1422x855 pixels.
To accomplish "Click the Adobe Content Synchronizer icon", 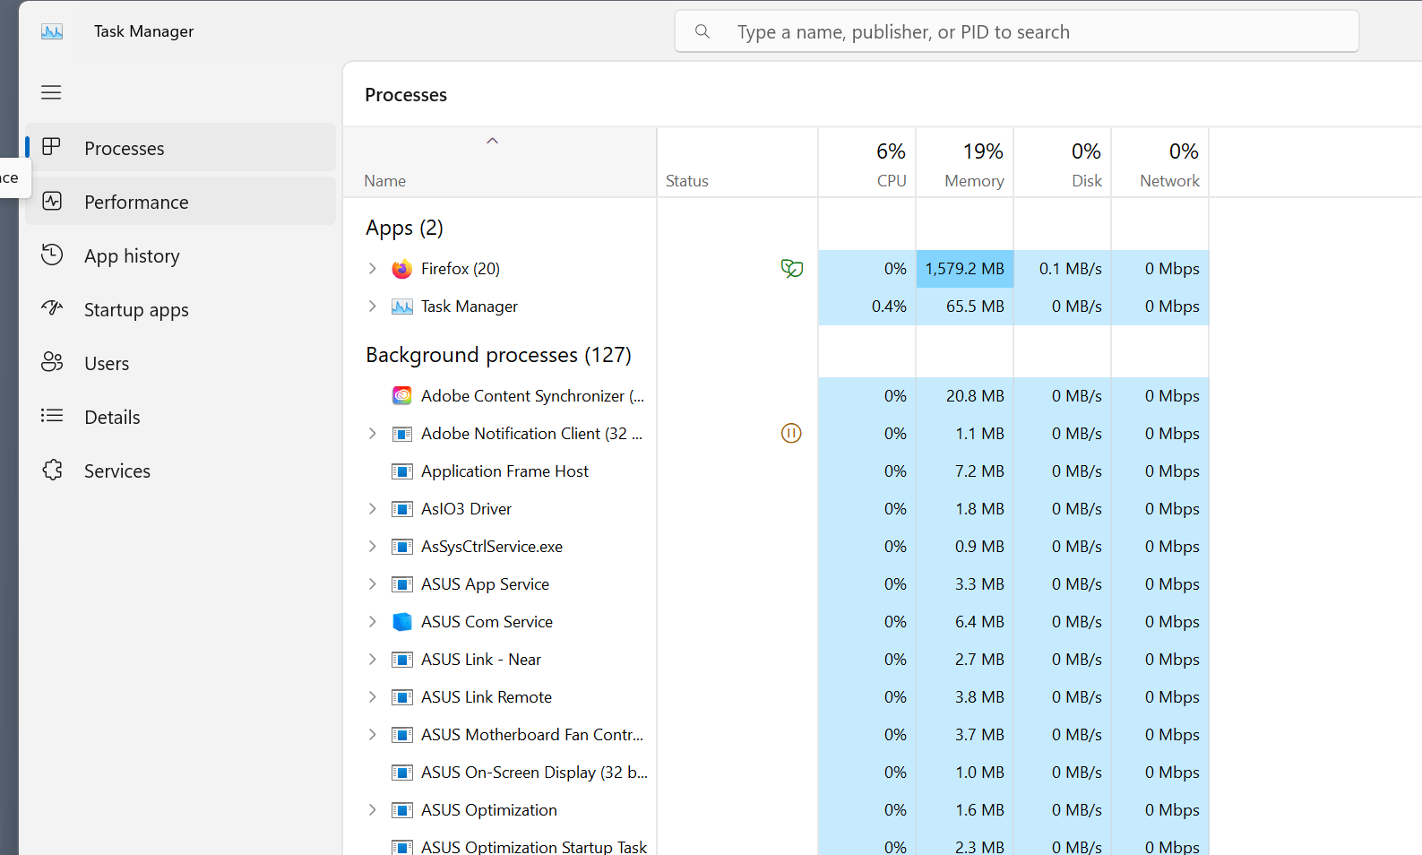I will (x=402, y=396).
